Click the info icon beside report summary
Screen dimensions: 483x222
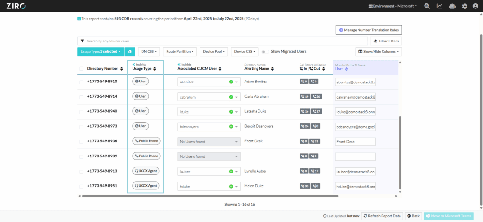(x=79, y=19)
